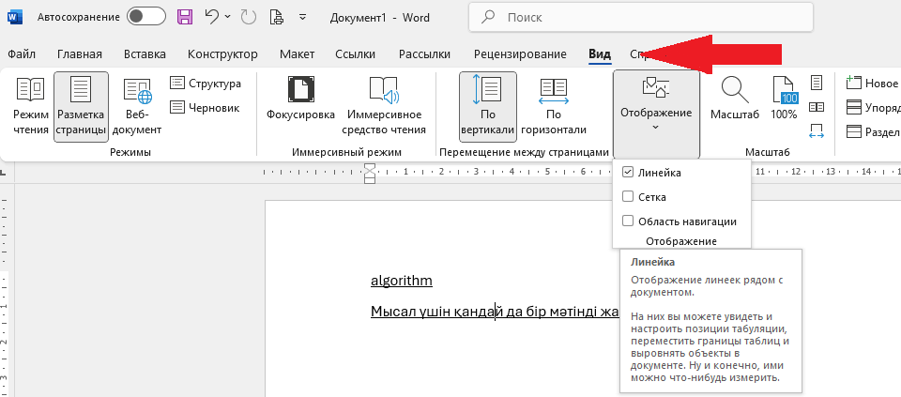
Task: Uncheck the Линейка checkbox
Action: coord(628,173)
